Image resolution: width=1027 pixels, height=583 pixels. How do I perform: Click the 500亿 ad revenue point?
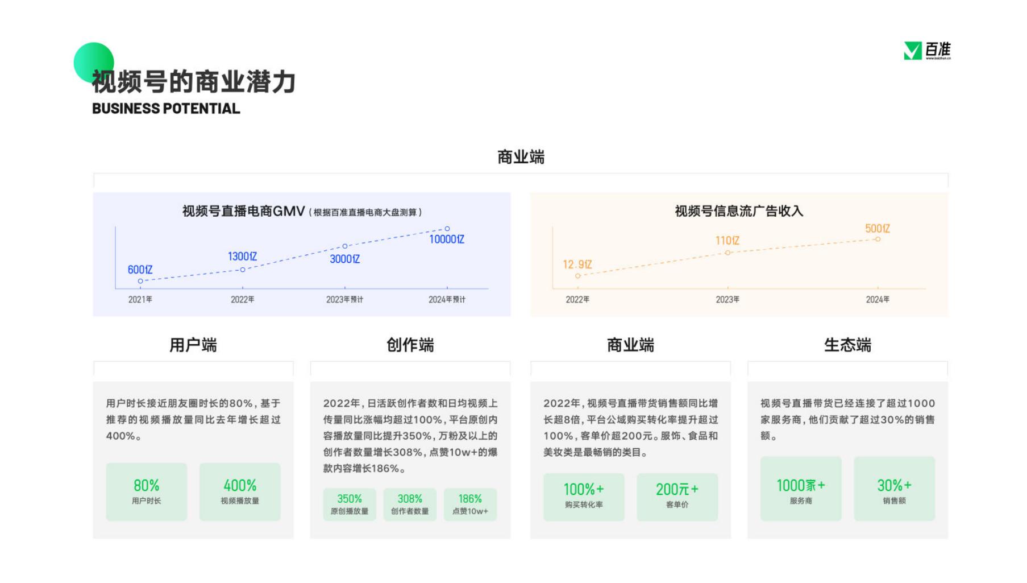pyautogui.click(x=878, y=239)
